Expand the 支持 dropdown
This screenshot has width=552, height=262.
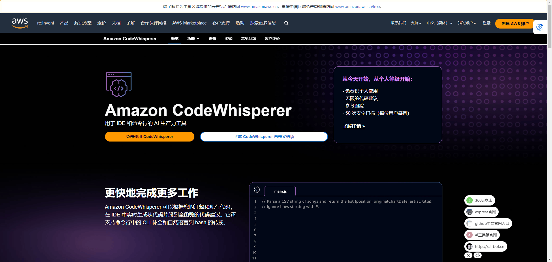pyautogui.click(x=416, y=23)
